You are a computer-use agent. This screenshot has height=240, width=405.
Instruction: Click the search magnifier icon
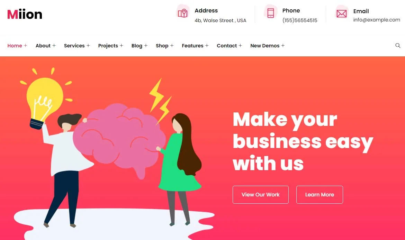(x=398, y=45)
